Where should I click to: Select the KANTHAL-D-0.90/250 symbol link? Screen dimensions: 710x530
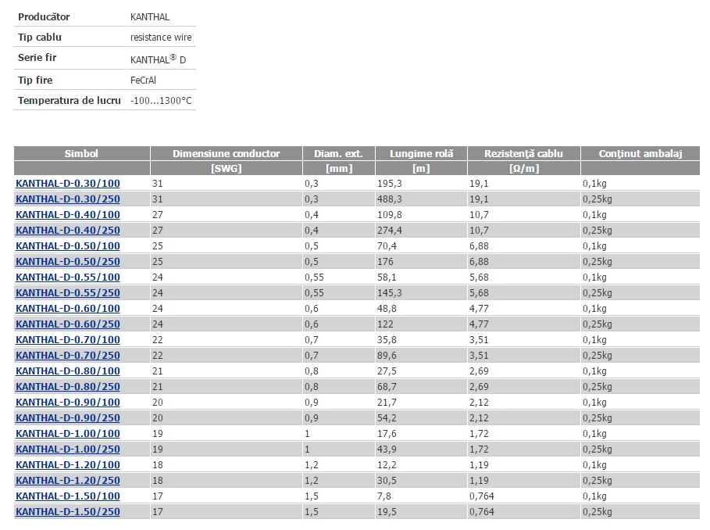coord(68,417)
